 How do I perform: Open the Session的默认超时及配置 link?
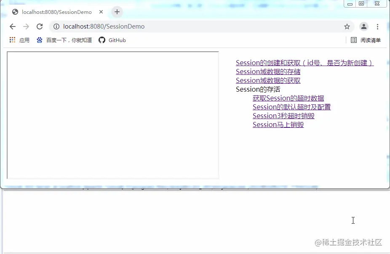[x=291, y=107]
